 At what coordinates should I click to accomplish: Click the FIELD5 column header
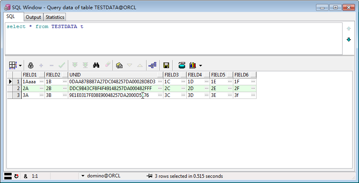coord(222,75)
